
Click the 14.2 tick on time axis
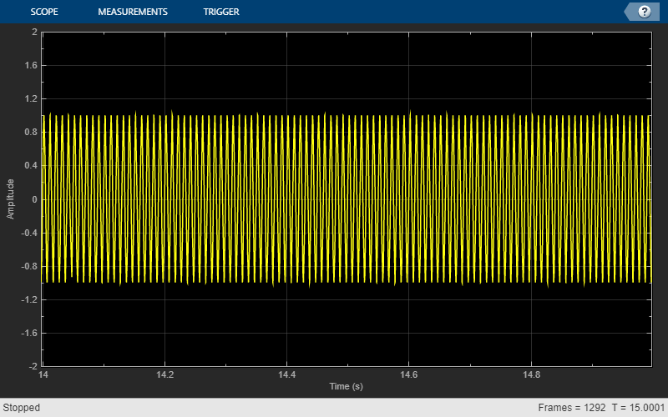[165, 375]
